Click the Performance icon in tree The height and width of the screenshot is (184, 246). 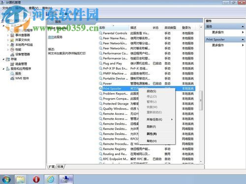point(12,50)
